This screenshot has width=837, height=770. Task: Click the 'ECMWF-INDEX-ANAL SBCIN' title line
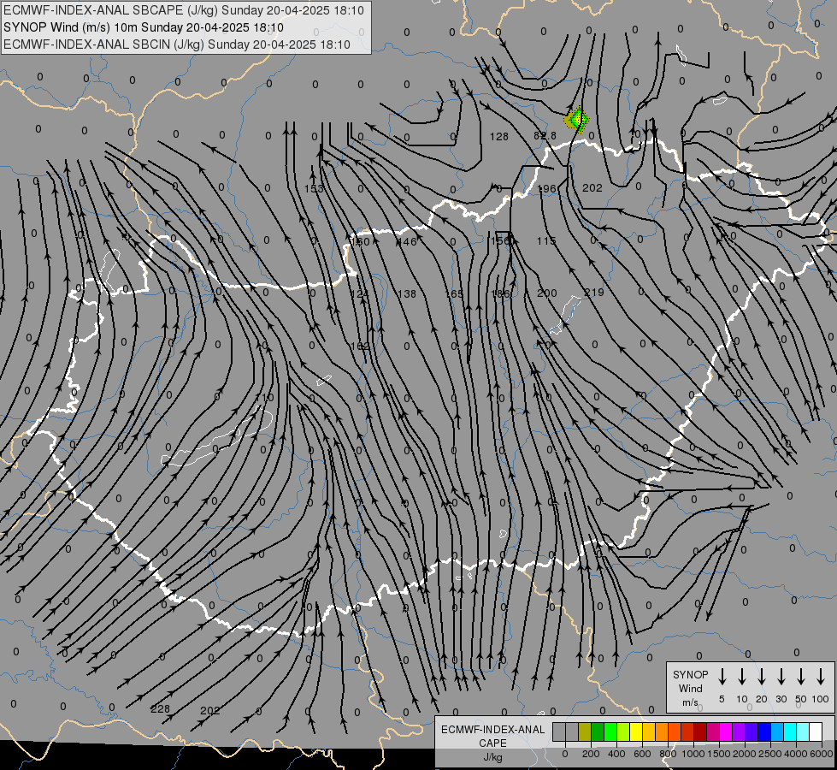(x=177, y=44)
